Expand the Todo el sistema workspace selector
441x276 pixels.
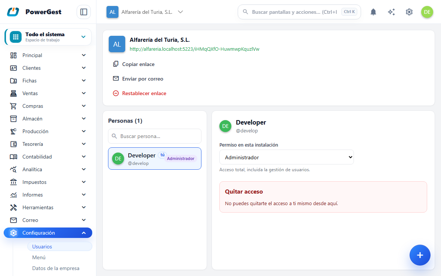pos(48,37)
